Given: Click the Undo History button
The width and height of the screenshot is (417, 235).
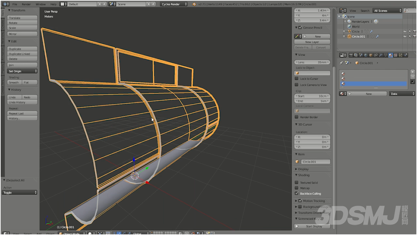Looking at the screenshot, I should pyautogui.click(x=22, y=102).
